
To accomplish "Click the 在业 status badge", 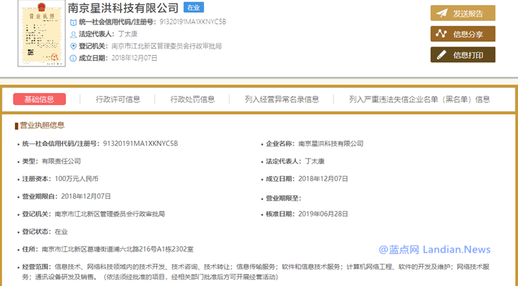I will point(193,8).
